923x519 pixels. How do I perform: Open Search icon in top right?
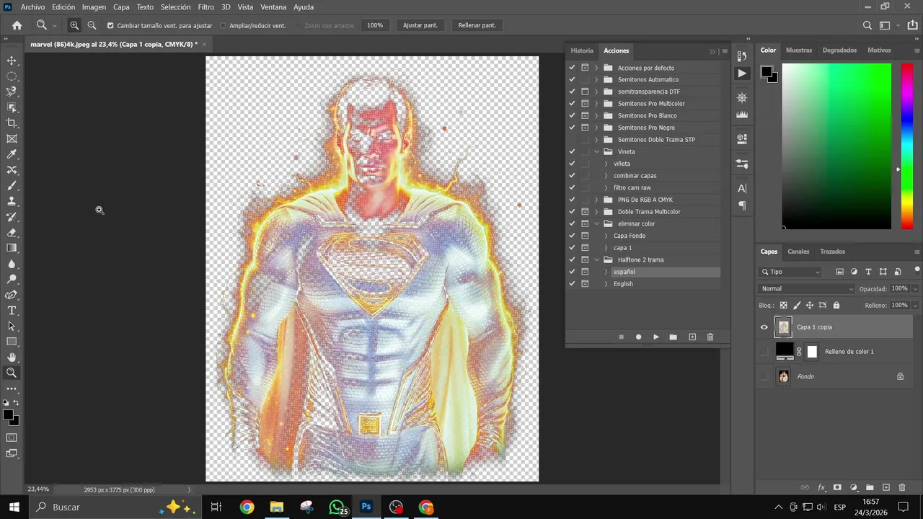(867, 25)
